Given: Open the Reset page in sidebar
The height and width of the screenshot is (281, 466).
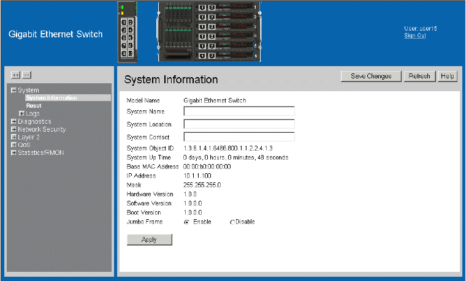Looking at the screenshot, I should pos(34,105).
